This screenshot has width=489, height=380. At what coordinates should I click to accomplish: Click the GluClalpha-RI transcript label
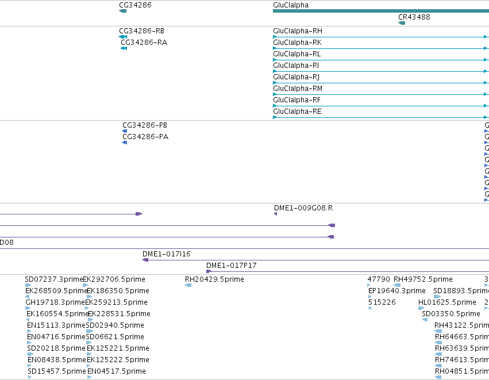point(296,66)
